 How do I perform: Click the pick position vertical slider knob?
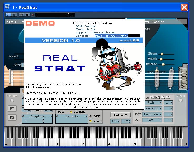(157, 71)
